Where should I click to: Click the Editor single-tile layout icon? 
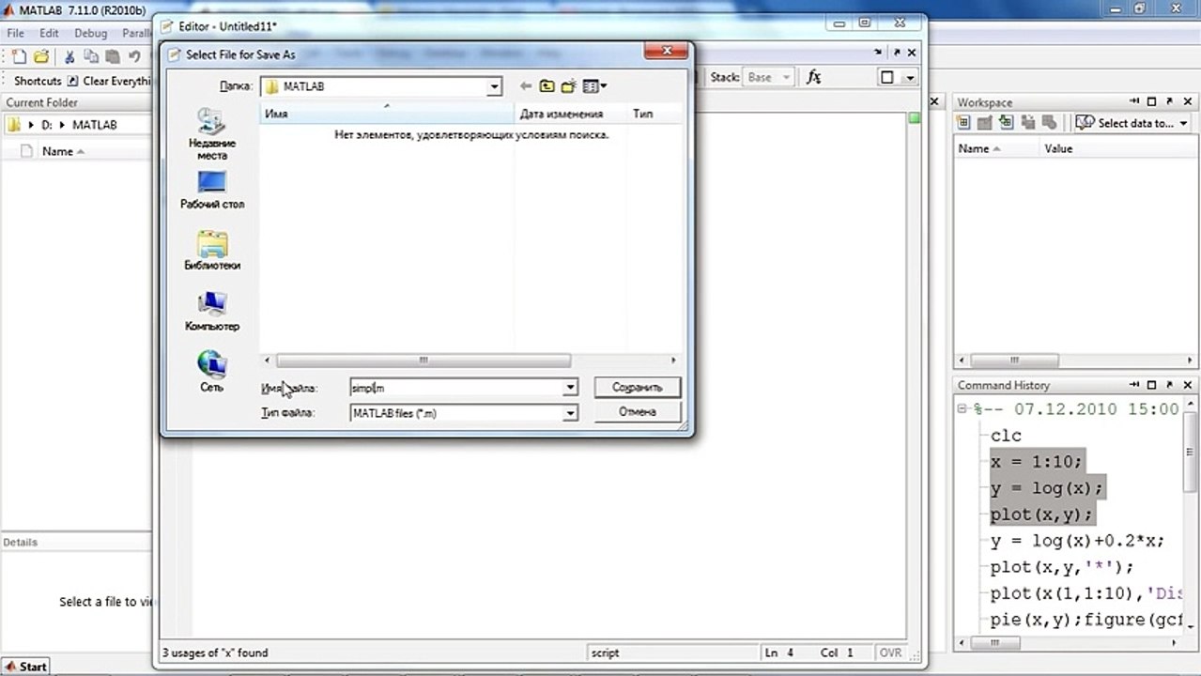click(x=886, y=77)
